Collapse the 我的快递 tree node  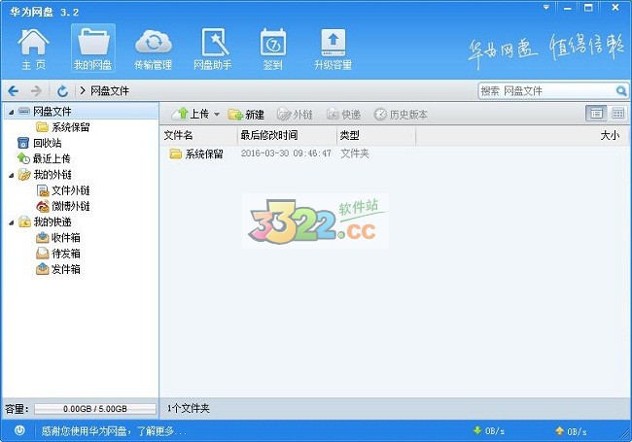tap(12, 222)
